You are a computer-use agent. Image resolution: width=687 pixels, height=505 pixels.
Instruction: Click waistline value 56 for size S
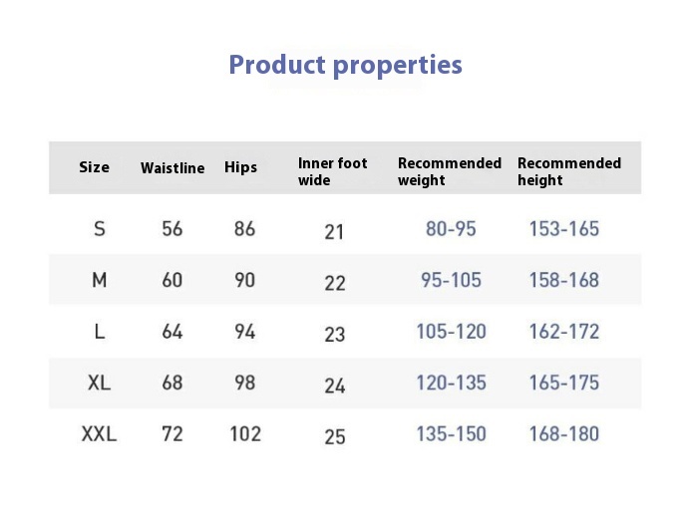[x=172, y=229]
